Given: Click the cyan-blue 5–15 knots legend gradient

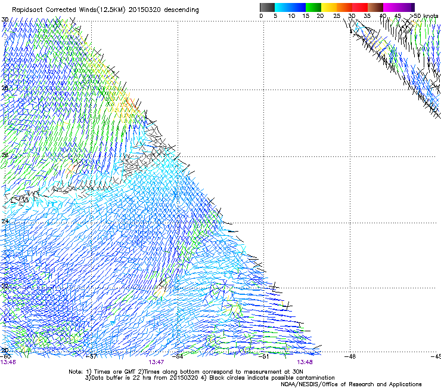Looking at the screenshot, I should [x=290, y=7].
